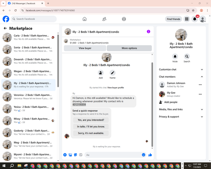Send quick response Sorry, it's not available.
The width and height of the screenshot is (211, 169).
[x=91, y=133]
